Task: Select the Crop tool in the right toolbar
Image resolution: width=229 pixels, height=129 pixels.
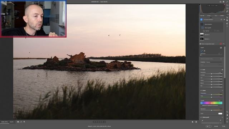Action: coord(227,8)
